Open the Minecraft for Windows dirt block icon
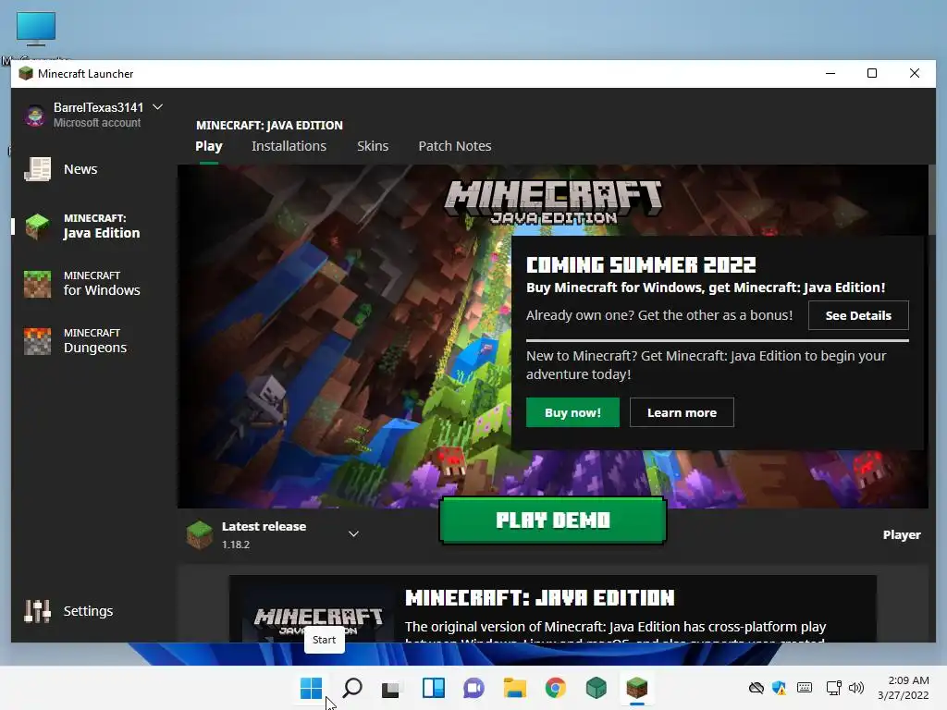This screenshot has width=947, height=710. pyautogui.click(x=37, y=284)
